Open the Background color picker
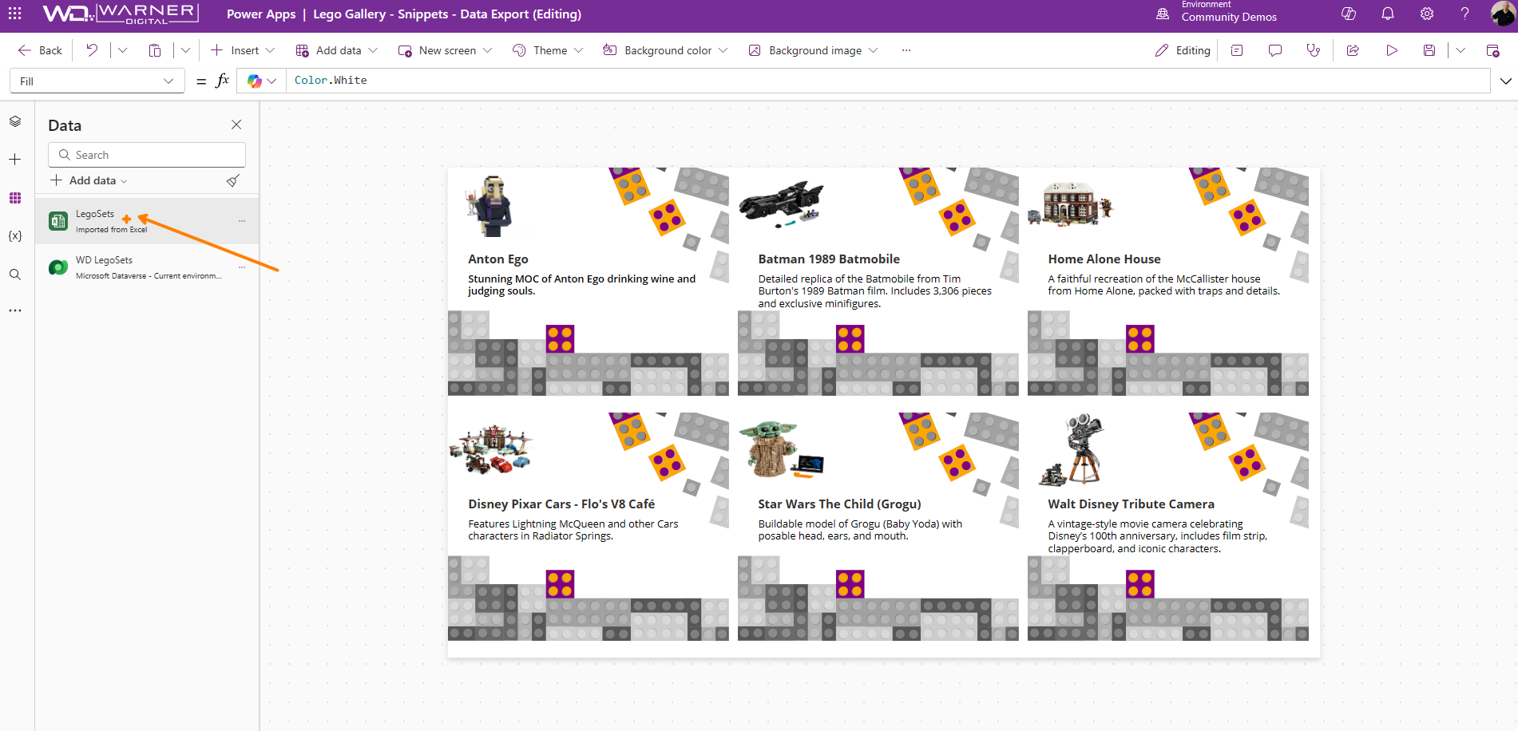 pyautogui.click(x=665, y=50)
